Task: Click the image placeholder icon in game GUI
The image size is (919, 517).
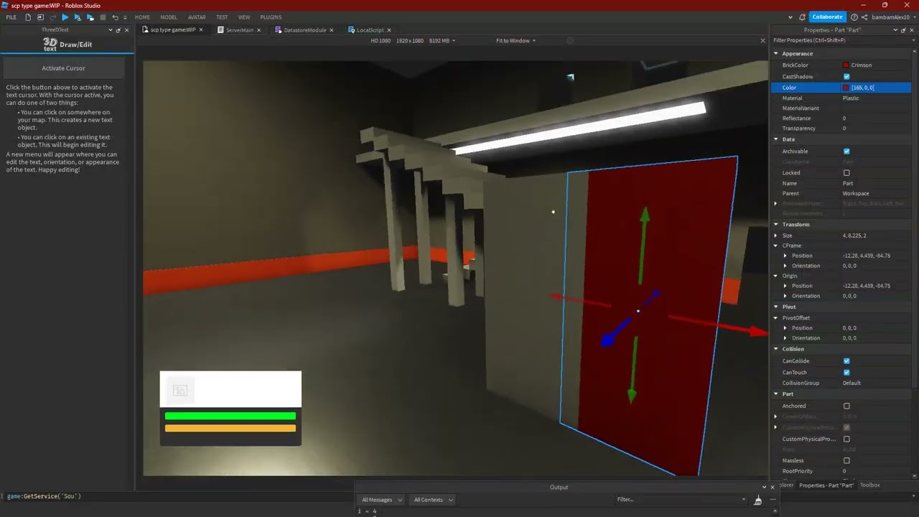Action: (180, 390)
